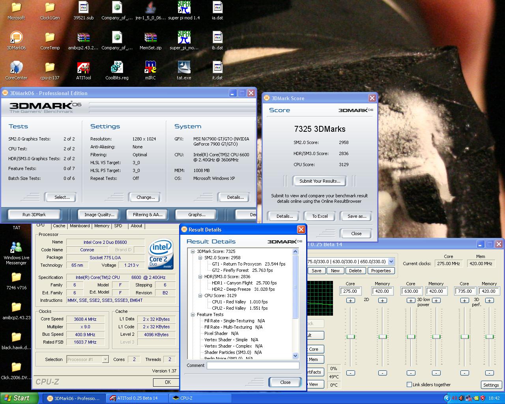
Task: Switch to the SPD tab in CPU-Z
Action: [x=118, y=226]
